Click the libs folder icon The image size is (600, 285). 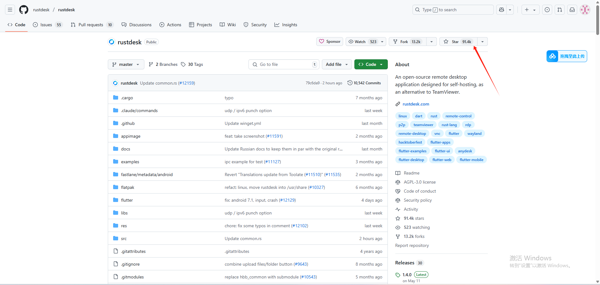(x=116, y=213)
